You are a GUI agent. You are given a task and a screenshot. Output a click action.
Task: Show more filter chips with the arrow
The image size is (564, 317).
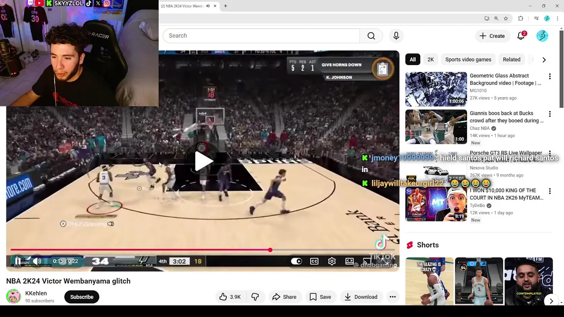click(x=544, y=59)
